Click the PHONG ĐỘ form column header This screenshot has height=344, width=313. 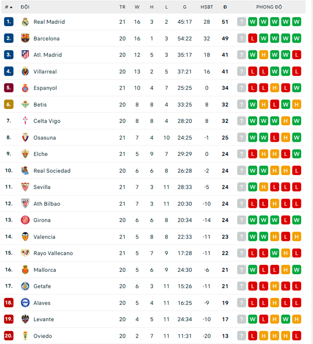[269, 7]
